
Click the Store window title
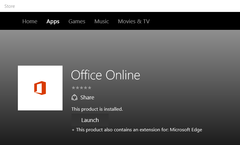(x=10, y=6)
